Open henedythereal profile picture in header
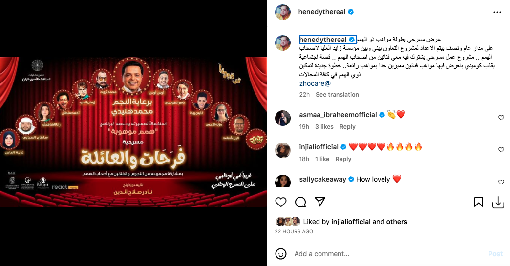This screenshot has height=266, width=510. point(283,12)
